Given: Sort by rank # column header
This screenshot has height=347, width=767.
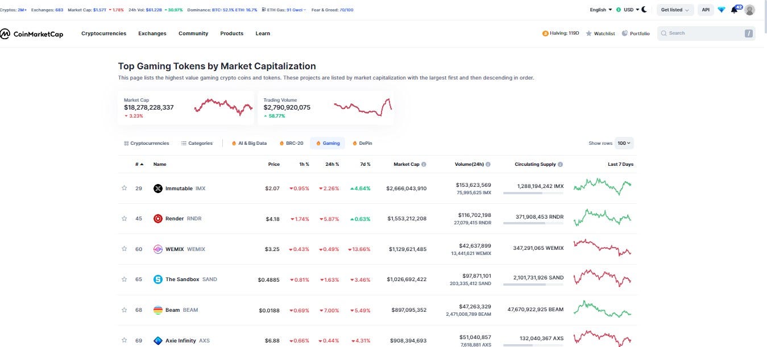Looking at the screenshot, I should coord(139,164).
